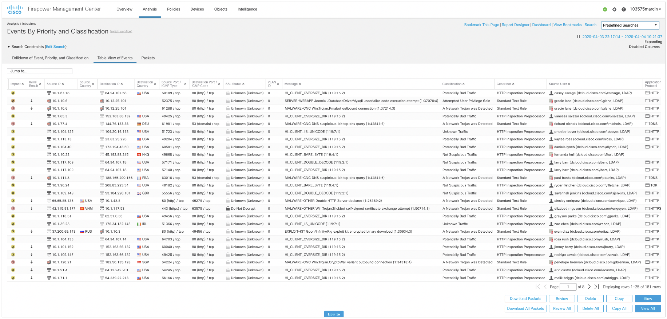Open the Intelligence menu
This screenshot has width=667, height=319.
point(247,9)
